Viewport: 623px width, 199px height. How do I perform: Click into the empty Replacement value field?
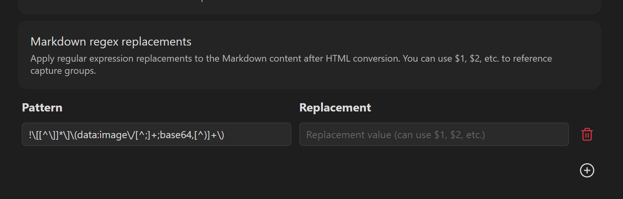(434, 134)
